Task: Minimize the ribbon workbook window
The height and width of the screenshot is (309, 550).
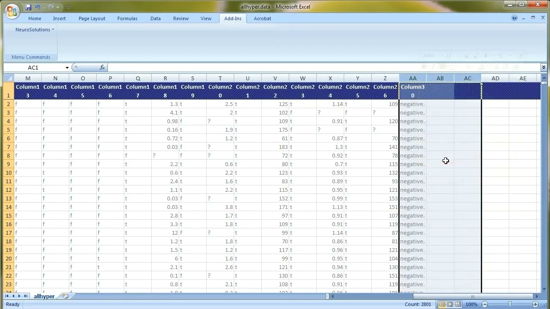Action: point(524,18)
